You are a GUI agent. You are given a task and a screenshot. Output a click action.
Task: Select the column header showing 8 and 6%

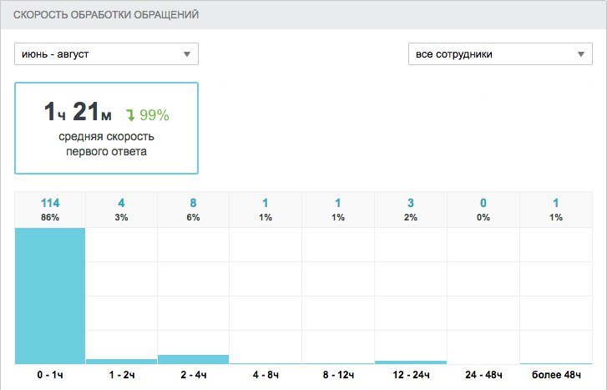(x=193, y=209)
